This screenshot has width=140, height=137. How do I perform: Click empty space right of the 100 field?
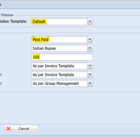[116, 57]
